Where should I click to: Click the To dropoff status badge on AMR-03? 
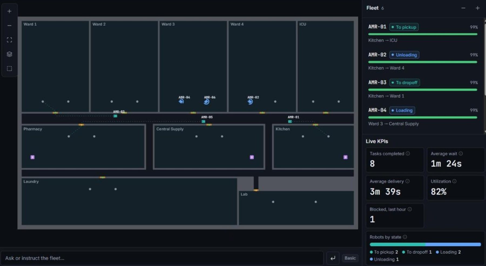point(404,83)
